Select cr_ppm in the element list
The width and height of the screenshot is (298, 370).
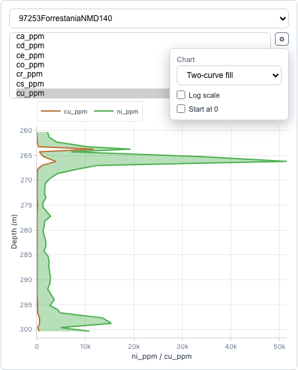coord(30,74)
